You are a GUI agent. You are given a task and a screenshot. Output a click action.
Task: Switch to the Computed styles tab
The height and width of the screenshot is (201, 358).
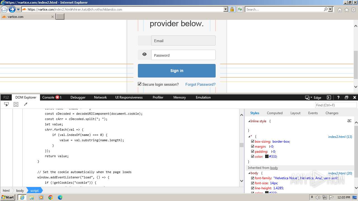pyautogui.click(x=275, y=113)
